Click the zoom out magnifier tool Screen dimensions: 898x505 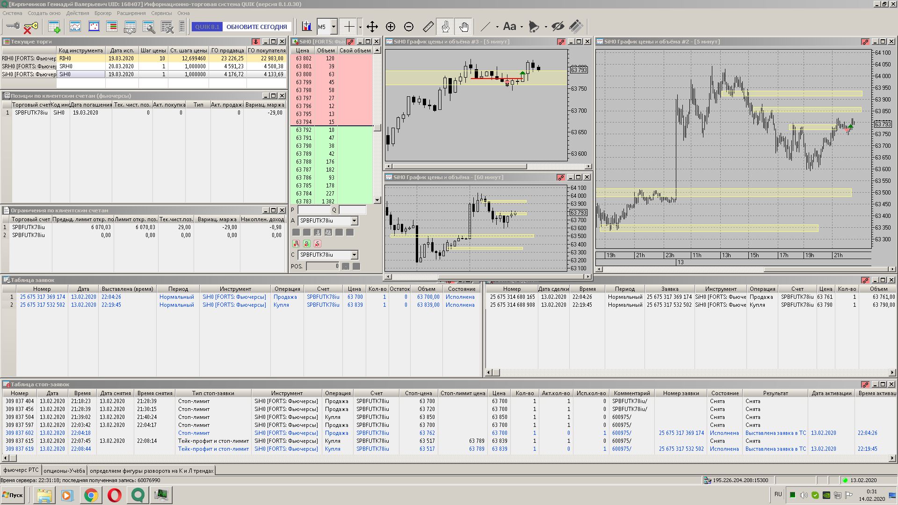(409, 27)
